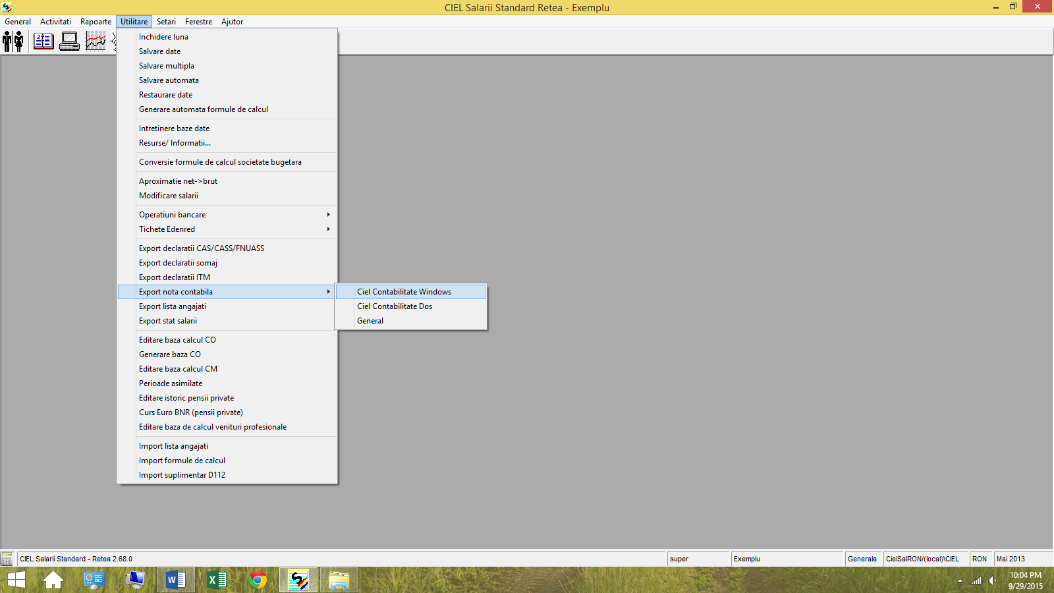
Task: Open Editare baza calcul CM
Action: [x=227, y=369]
